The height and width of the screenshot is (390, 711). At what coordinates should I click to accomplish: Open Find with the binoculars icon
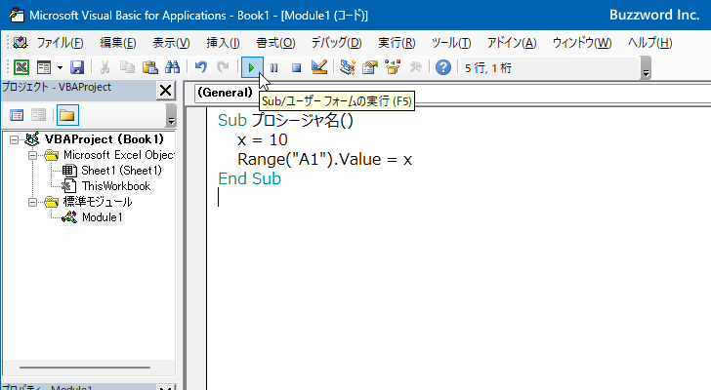pos(172,67)
